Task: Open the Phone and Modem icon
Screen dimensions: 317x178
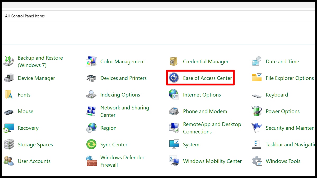Action: (174, 111)
